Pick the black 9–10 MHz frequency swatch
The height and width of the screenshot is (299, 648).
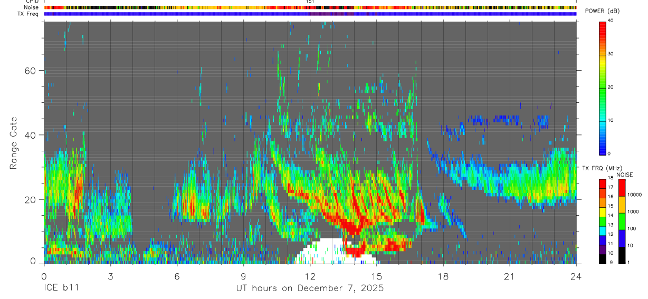[602, 259]
